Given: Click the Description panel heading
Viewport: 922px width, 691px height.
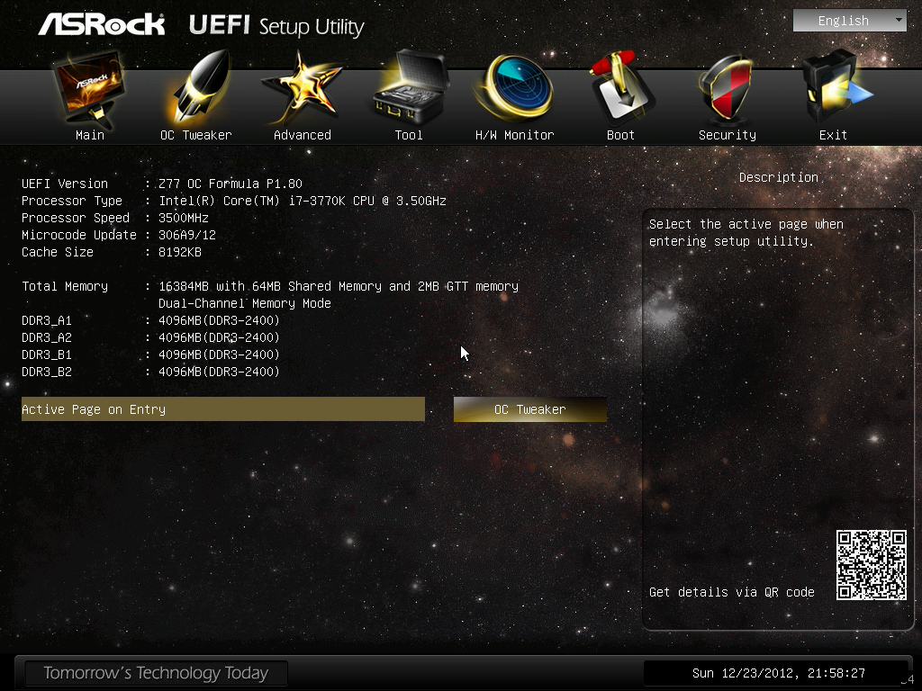Looking at the screenshot, I should click(x=779, y=177).
